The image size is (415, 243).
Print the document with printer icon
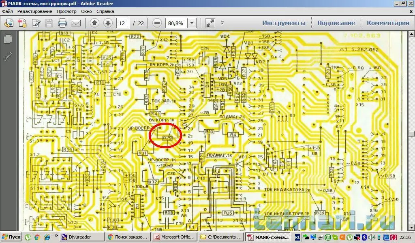pyautogui.click(x=62, y=23)
